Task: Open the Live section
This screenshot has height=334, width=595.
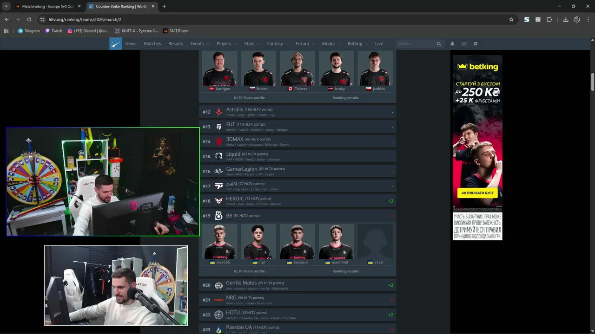Action: (x=379, y=44)
